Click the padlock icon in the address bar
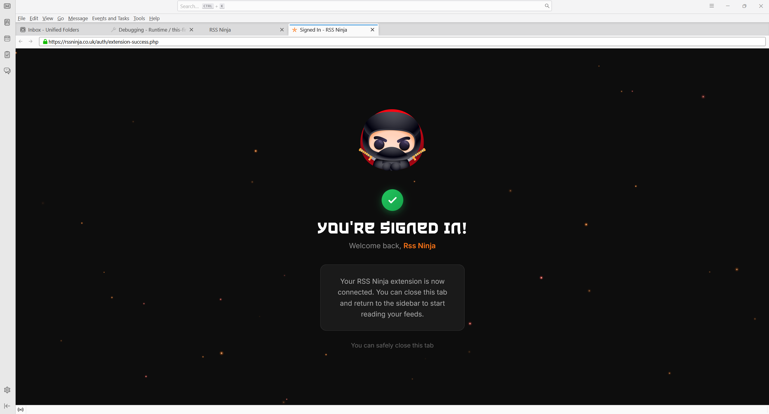The height and width of the screenshot is (414, 769). click(45, 42)
